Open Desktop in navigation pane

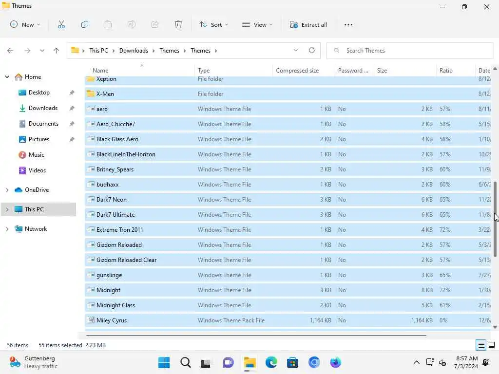point(39,92)
